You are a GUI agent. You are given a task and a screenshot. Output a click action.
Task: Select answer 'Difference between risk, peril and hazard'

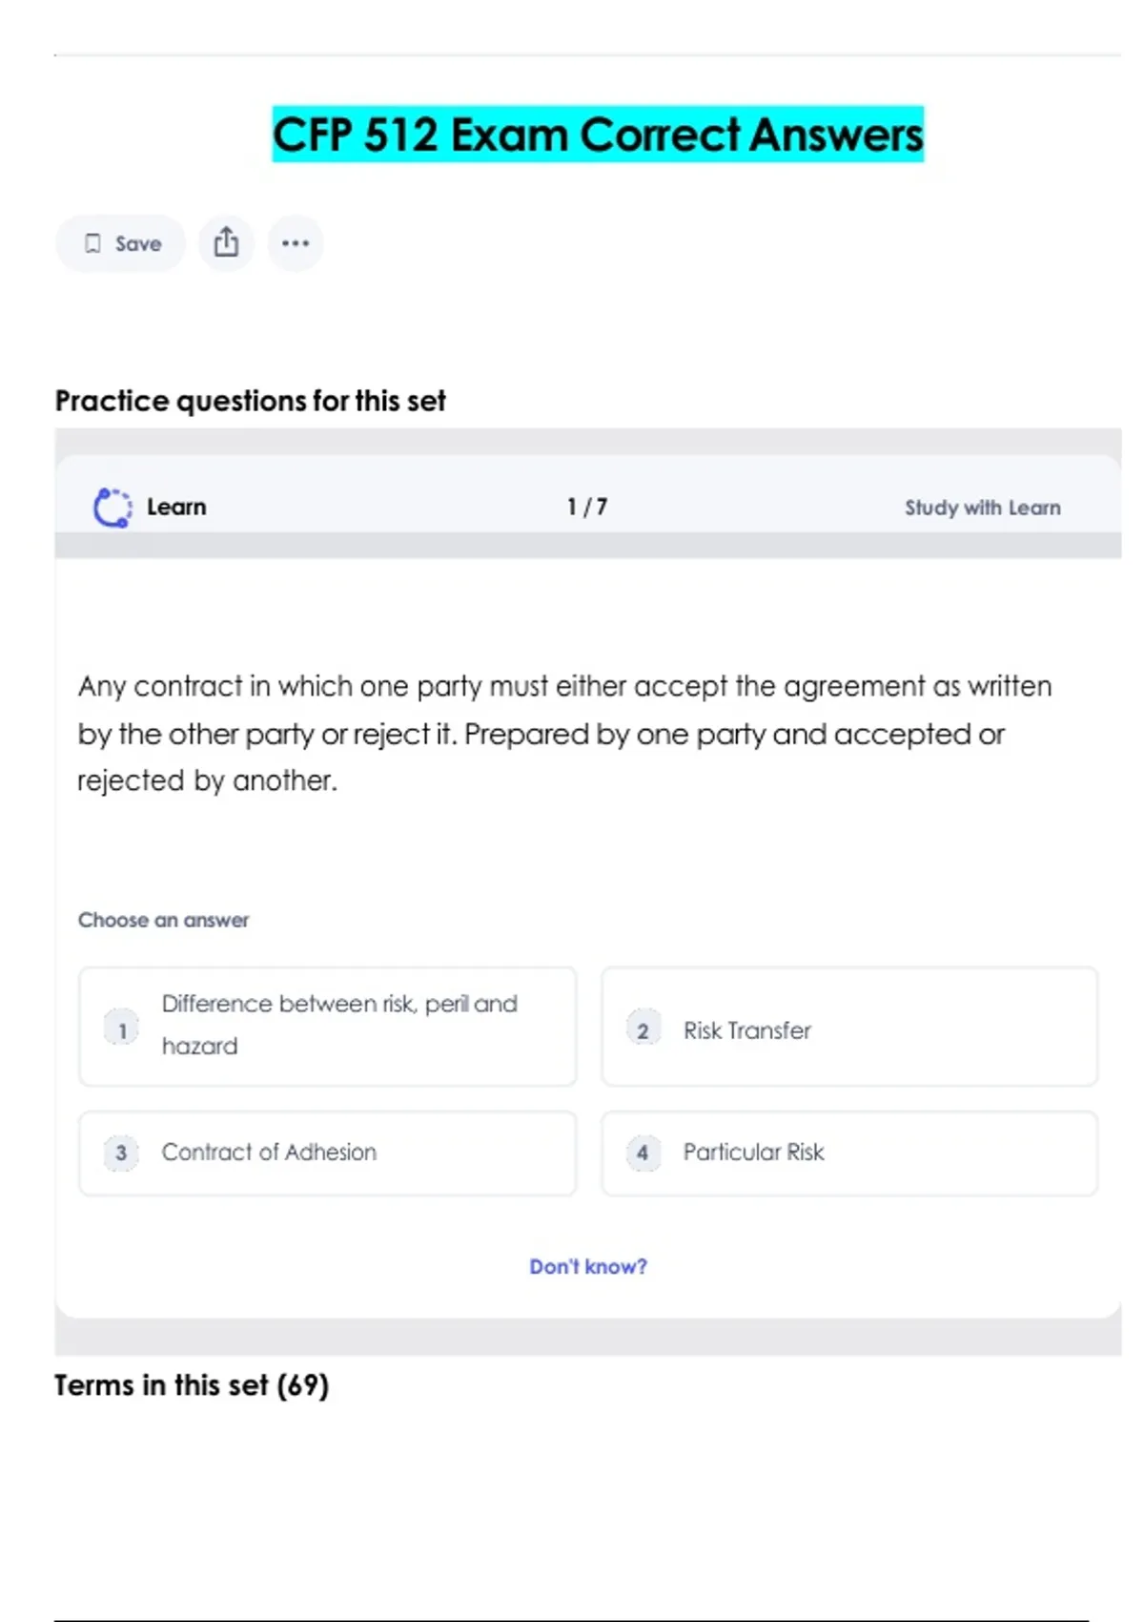[x=339, y=1025]
